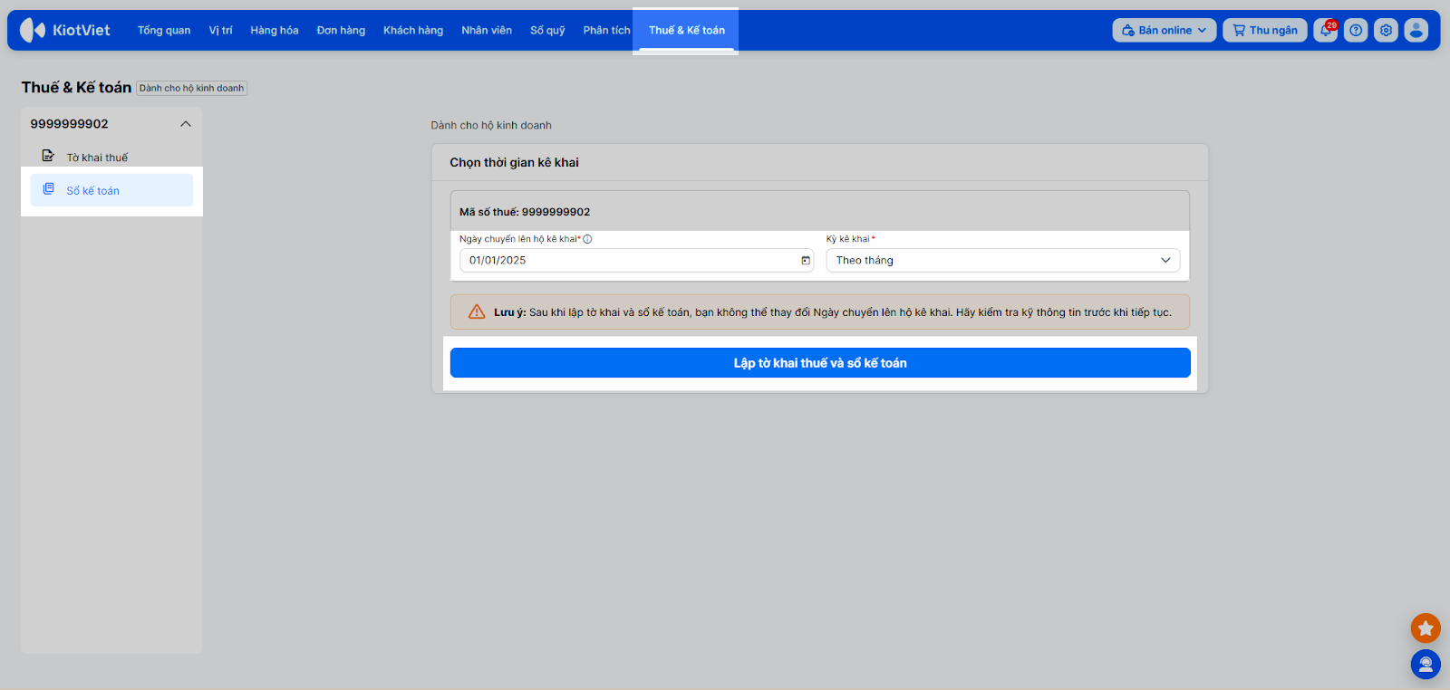Open the Tổng quan menu
Image resolution: width=1450 pixels, height=690 pixels.
click(164, 30)
